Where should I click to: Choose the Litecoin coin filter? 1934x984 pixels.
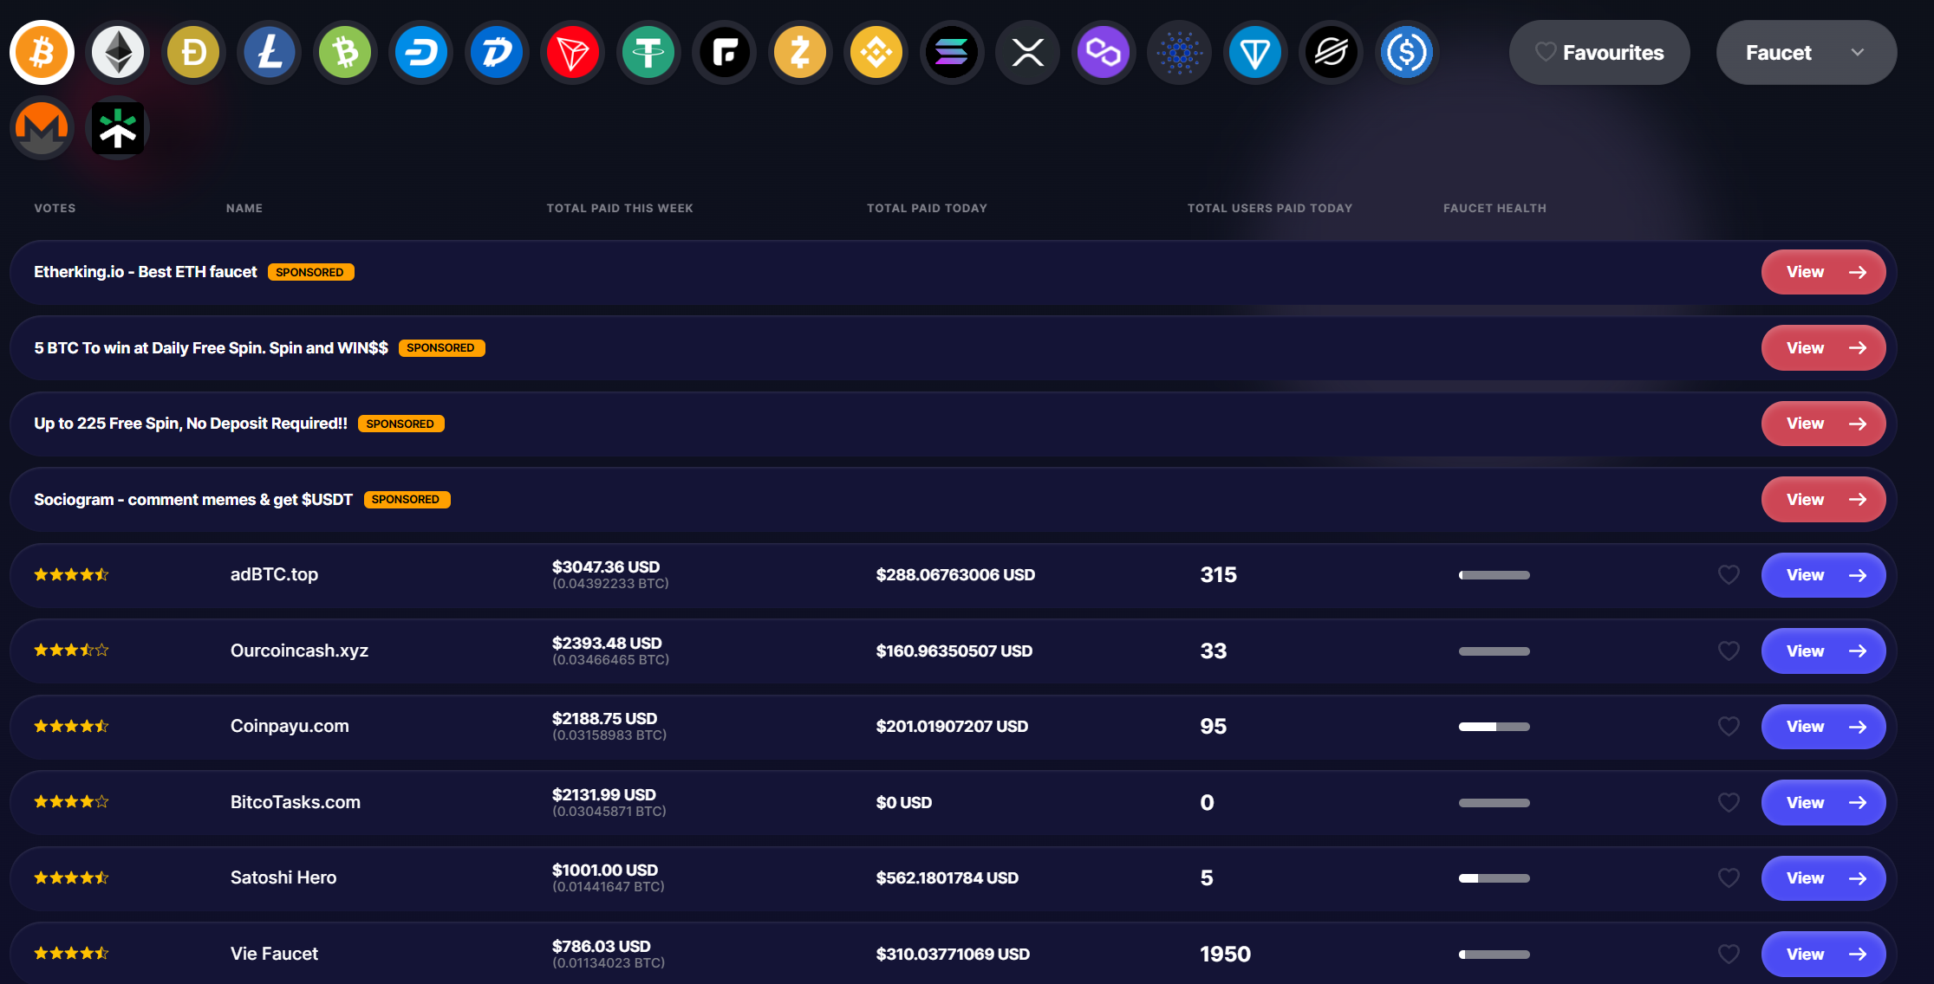pos(270,53)
